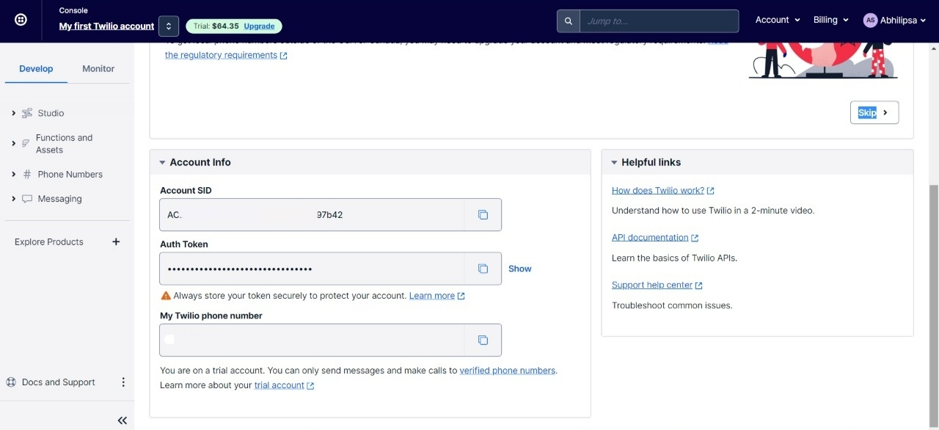
Task: Copy My Twilio phone number
Action: coord(483,340)
